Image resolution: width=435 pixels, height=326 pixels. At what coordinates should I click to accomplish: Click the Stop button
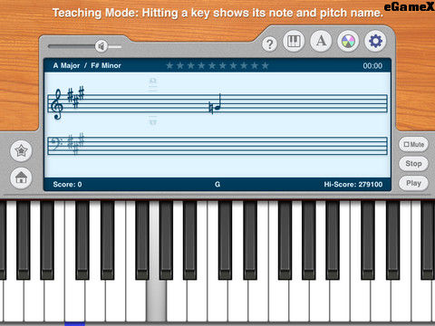(413, 164)
